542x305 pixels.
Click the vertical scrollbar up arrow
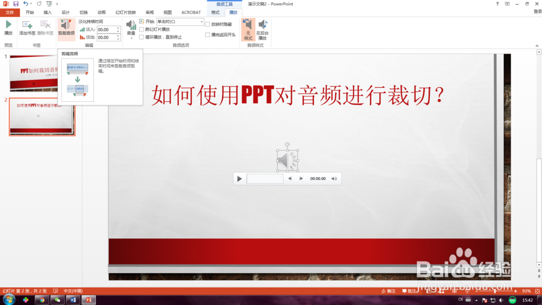click(x=539, y=52)
